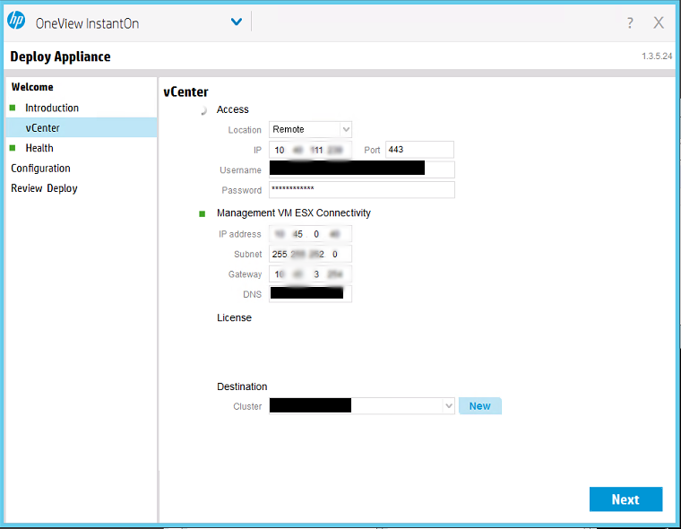Click the Password input field
Image resolution: width=681 pixels, height=529 pixels.
pyautogui.click(x=362, y=190)
